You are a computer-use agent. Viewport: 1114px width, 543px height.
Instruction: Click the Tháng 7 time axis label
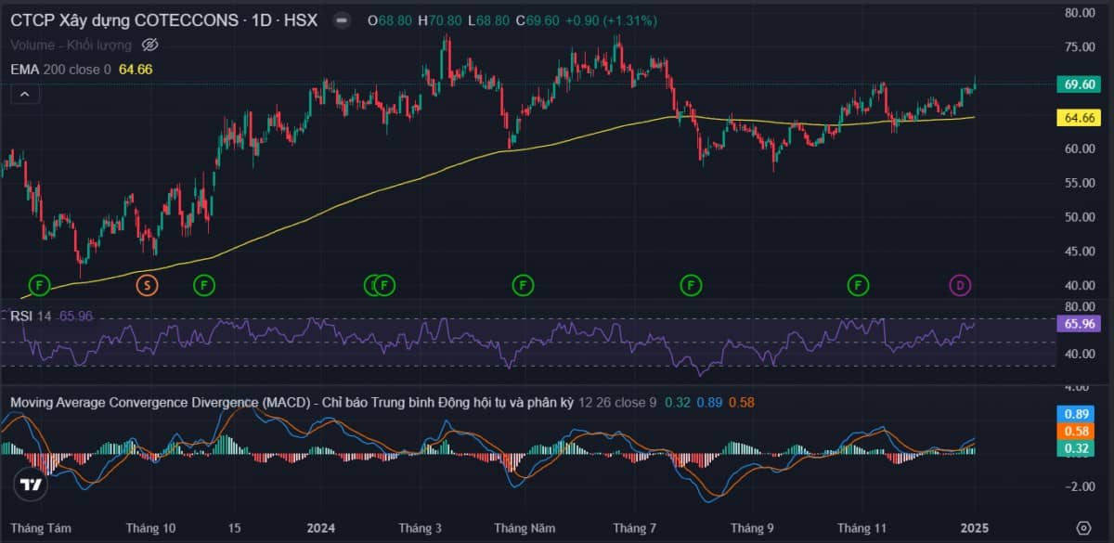[635, 528]
